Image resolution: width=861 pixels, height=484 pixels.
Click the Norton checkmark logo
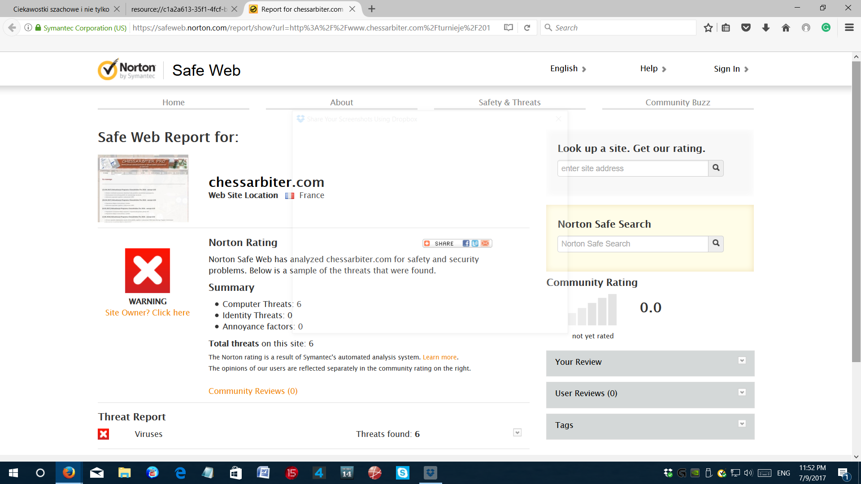coord(126,70)
